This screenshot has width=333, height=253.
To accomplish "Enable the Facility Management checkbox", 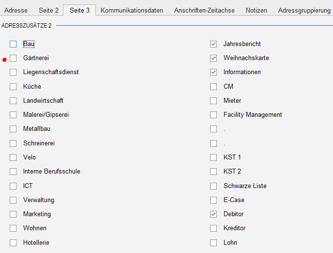I will (213, 115).
